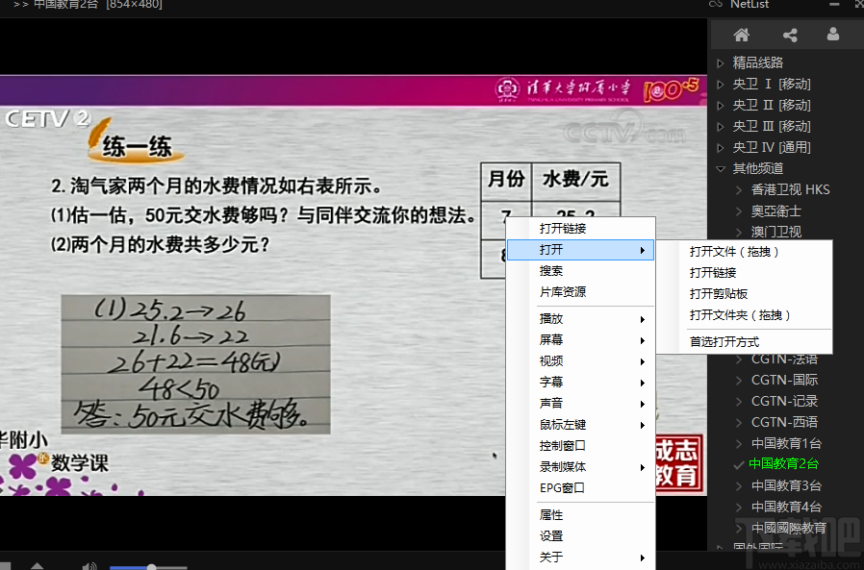Adjust the blue volume slider
The image size is (864, 570).
tap(148, 567)
